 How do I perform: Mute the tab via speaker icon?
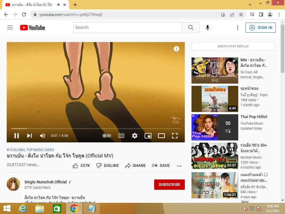tap(58, 5)
